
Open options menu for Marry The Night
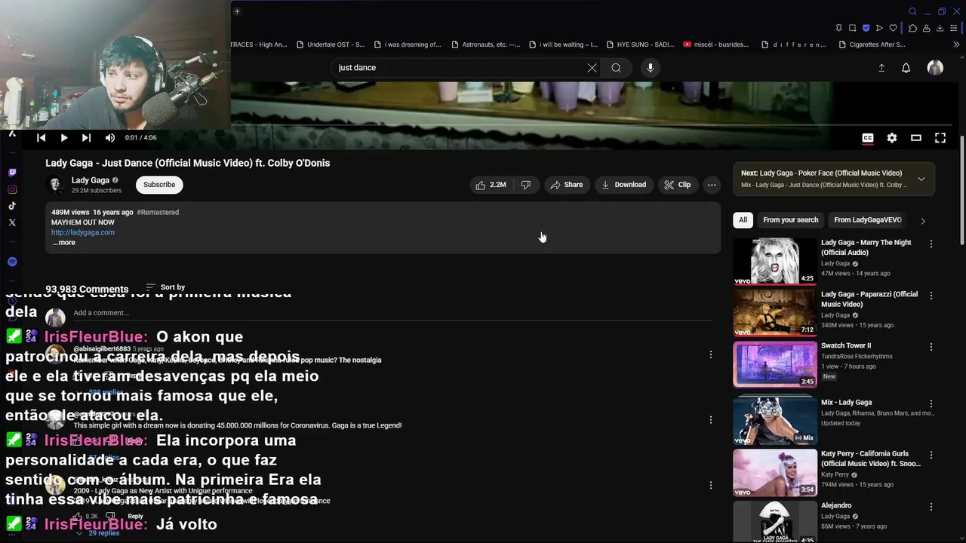click(931, 244)
